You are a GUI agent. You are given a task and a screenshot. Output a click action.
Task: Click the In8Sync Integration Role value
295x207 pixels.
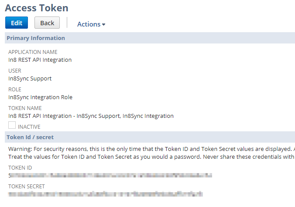40,97
